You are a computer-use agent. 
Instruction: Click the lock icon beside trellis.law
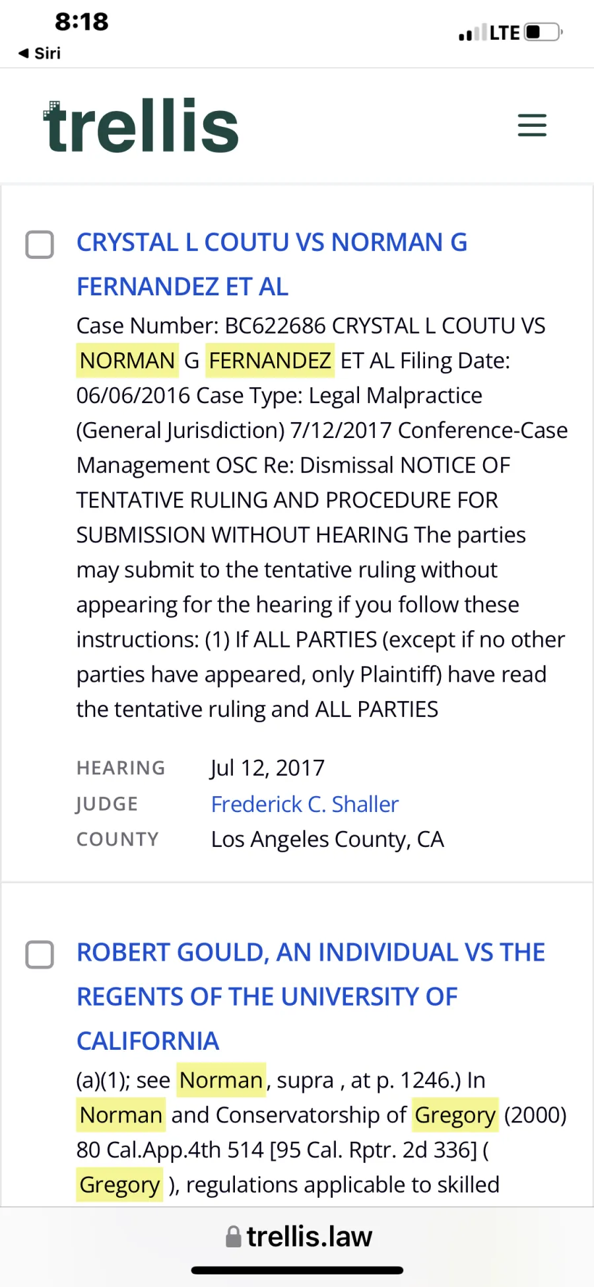pyautogui.click(x=233, y=1237)
